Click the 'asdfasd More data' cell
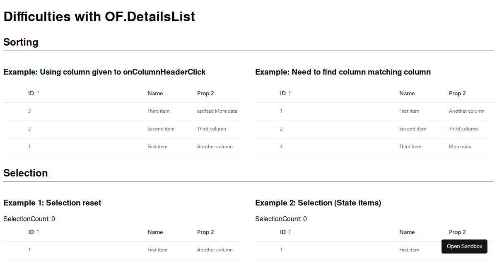 coord(217,111)
